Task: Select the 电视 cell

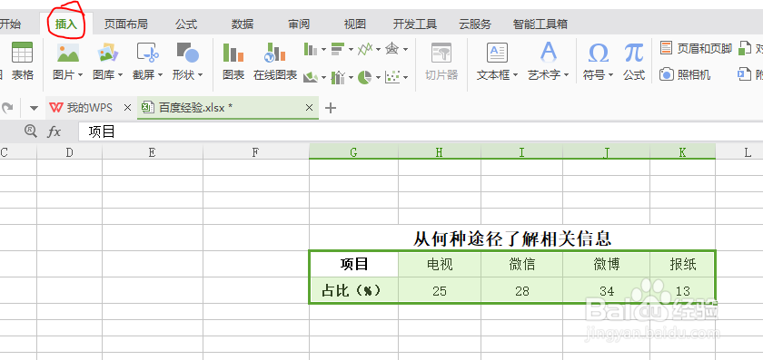Action: (x=440, y=264)
